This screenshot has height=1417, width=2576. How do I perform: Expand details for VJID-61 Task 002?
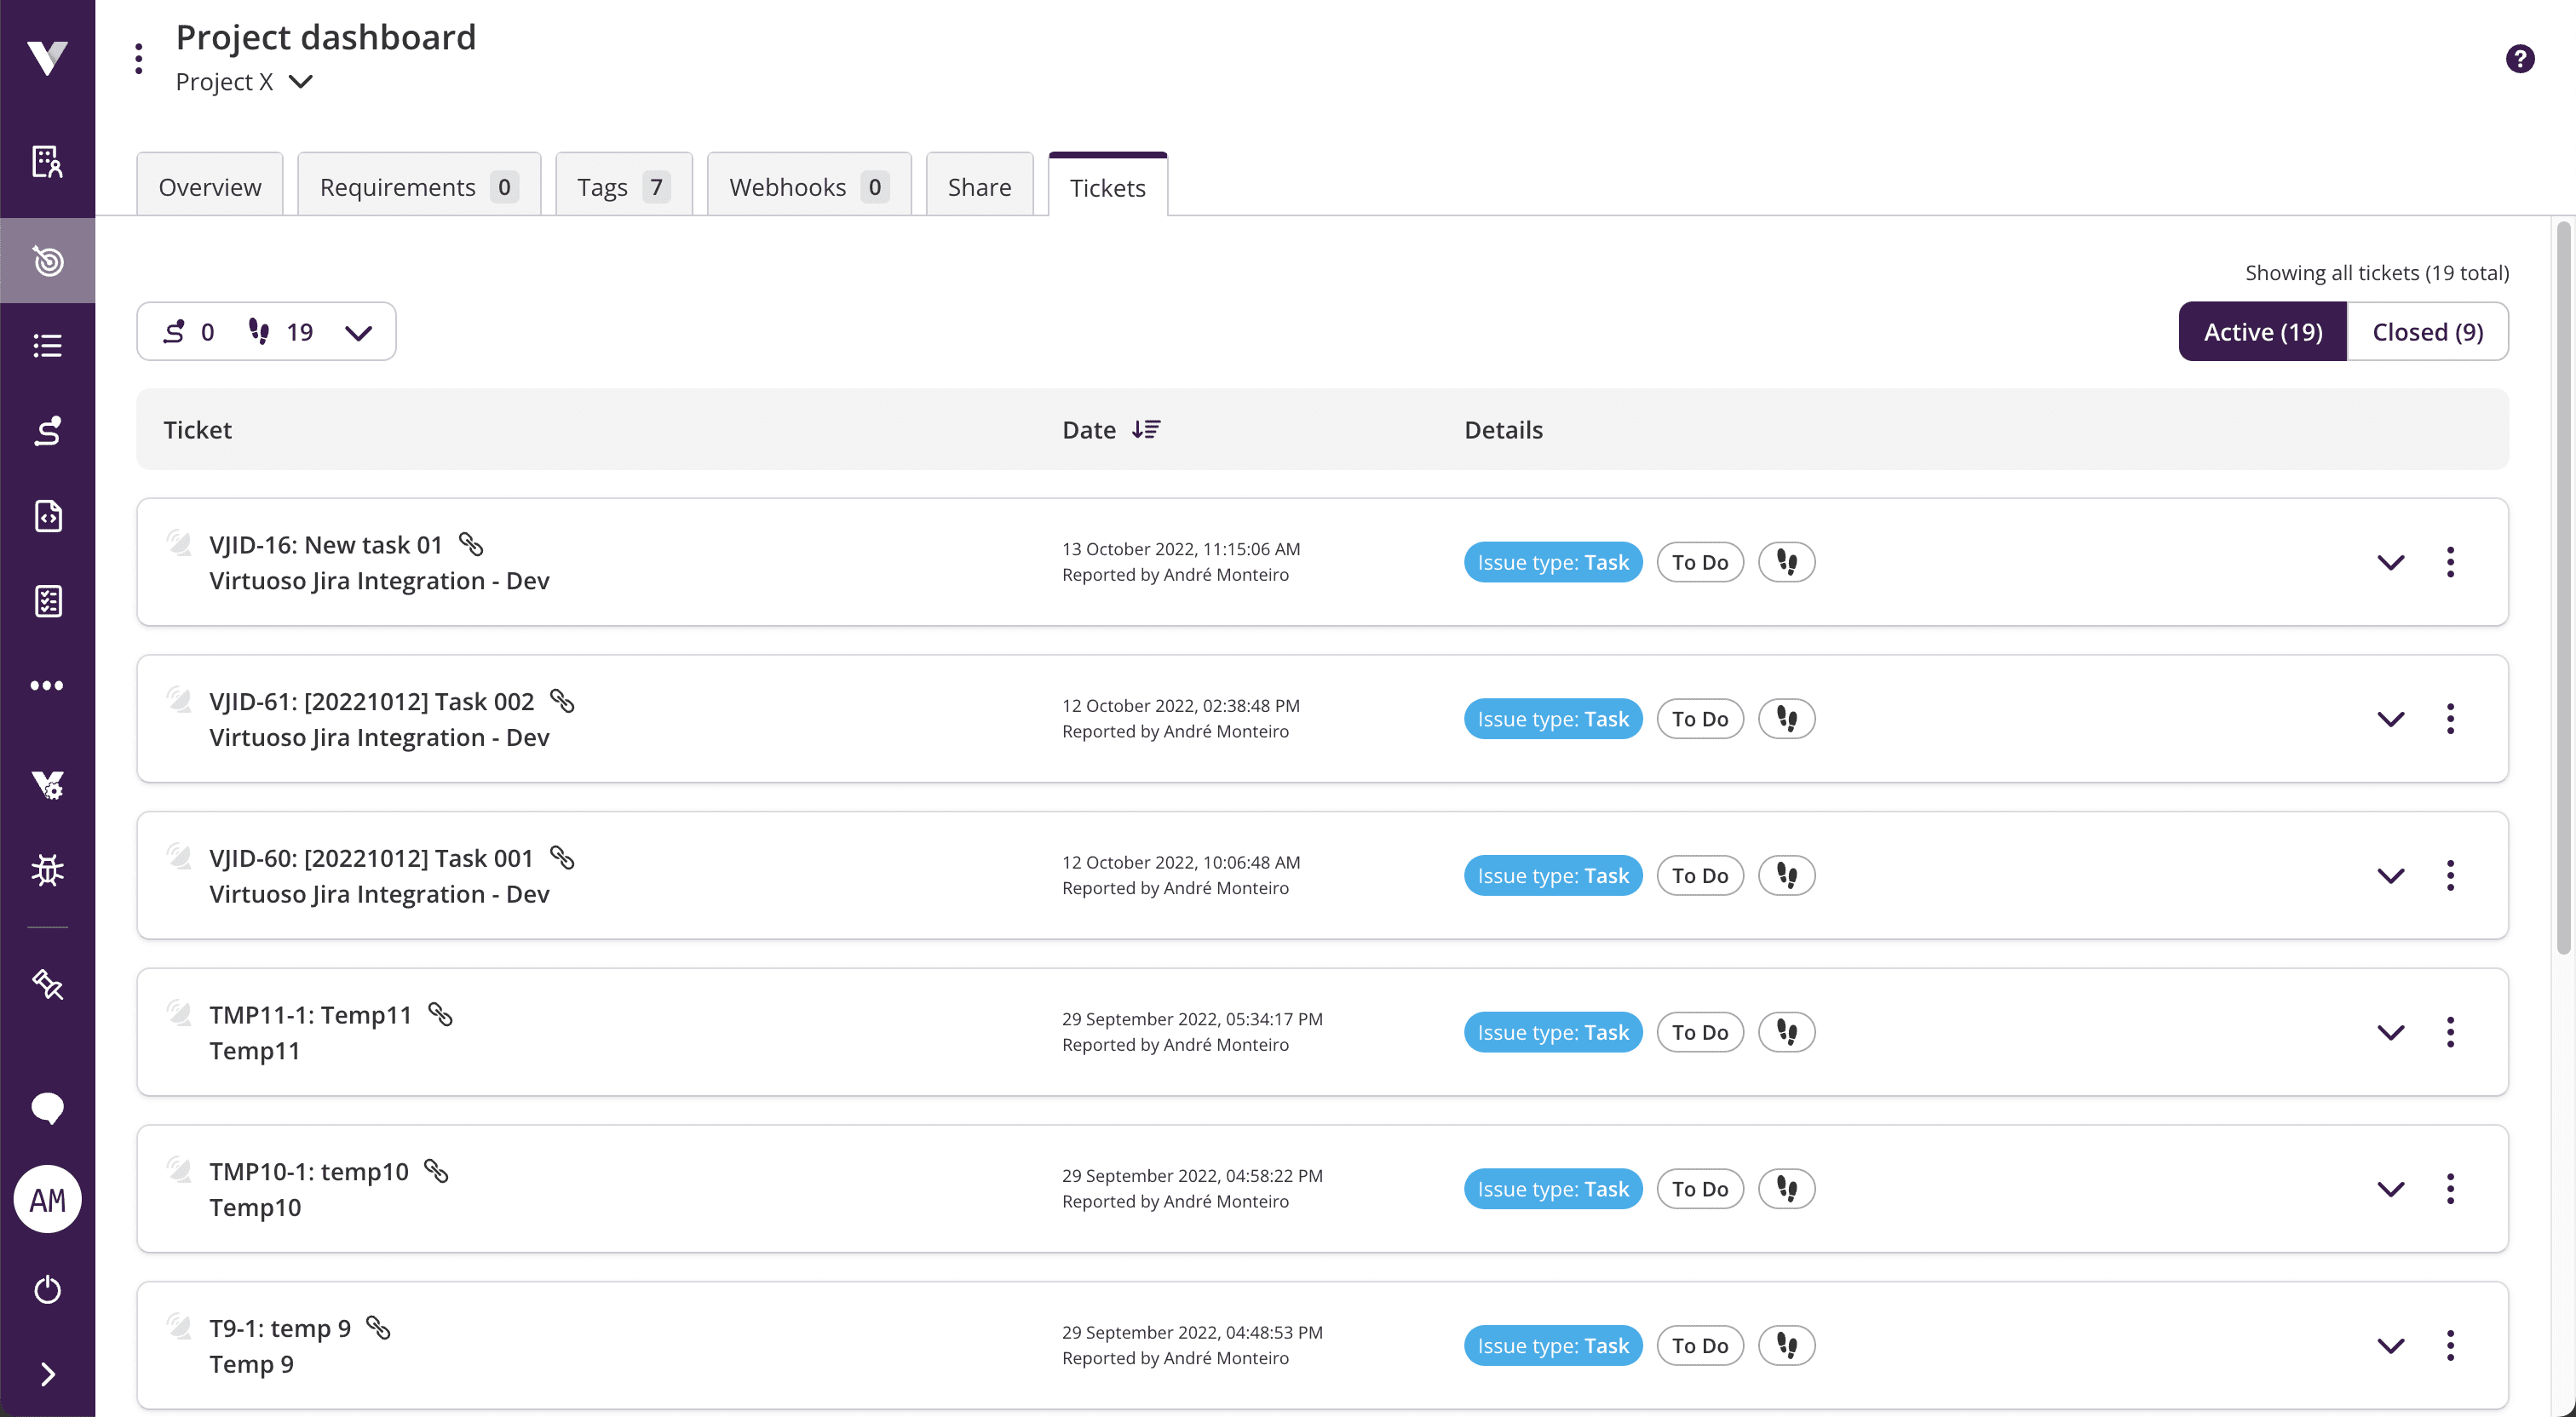pos(2390,718)
